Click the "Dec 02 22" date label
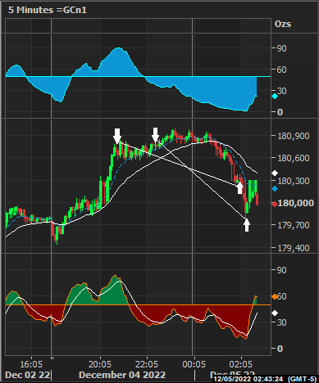This screenshot has height=383, width=319. coord(28,375)
